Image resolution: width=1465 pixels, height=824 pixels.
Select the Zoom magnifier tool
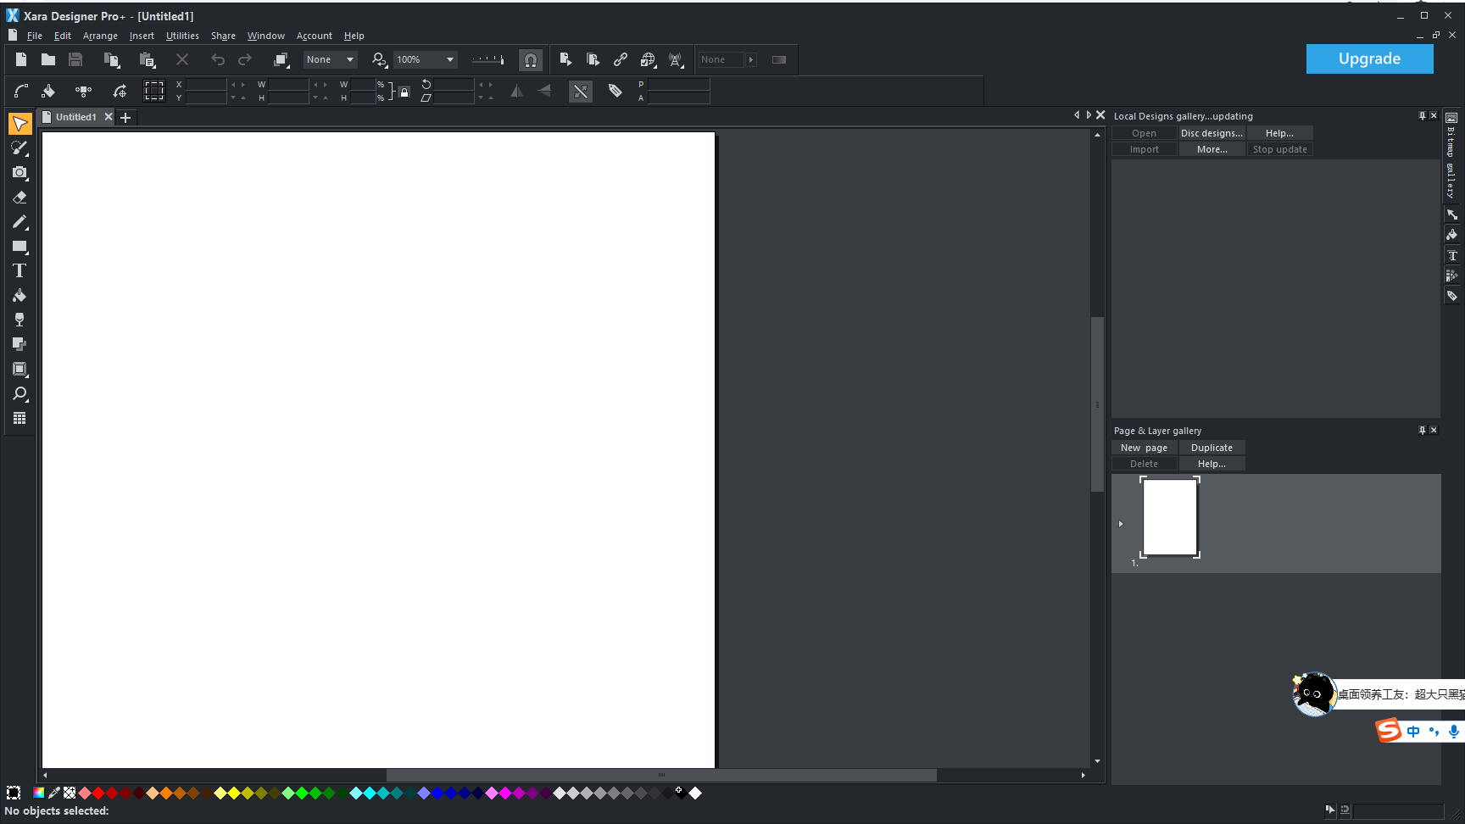(x=19, y=394)
